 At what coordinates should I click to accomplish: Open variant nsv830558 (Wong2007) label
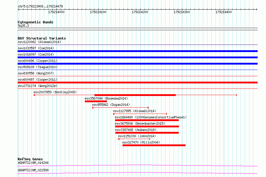pos(36,73)
